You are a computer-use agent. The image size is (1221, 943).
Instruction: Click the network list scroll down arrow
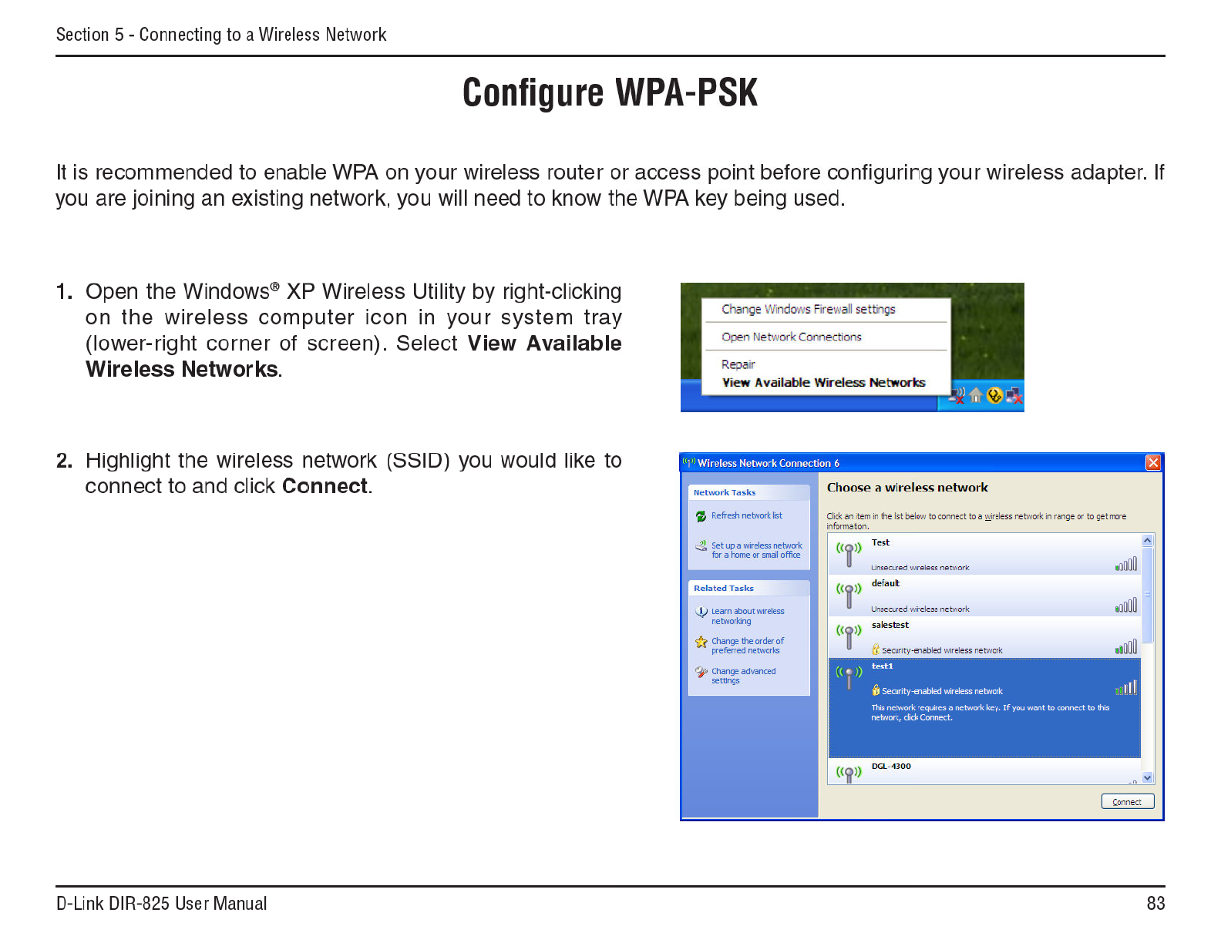pyautogui.click(x=1148, y=778)
